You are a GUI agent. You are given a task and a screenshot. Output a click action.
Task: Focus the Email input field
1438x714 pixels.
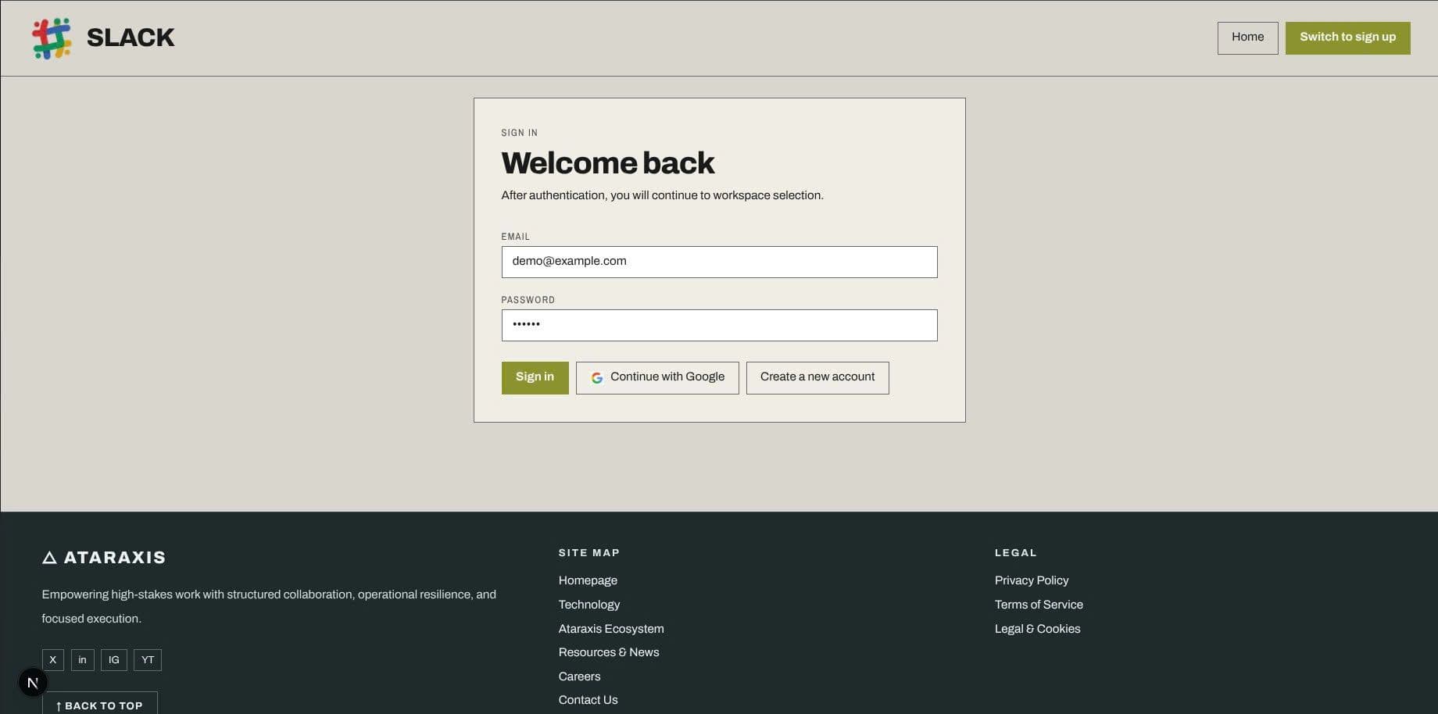720,262
